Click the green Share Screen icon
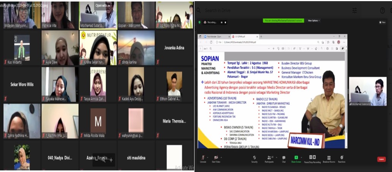This screenshot has height=172, width=392. click(296, 158)
